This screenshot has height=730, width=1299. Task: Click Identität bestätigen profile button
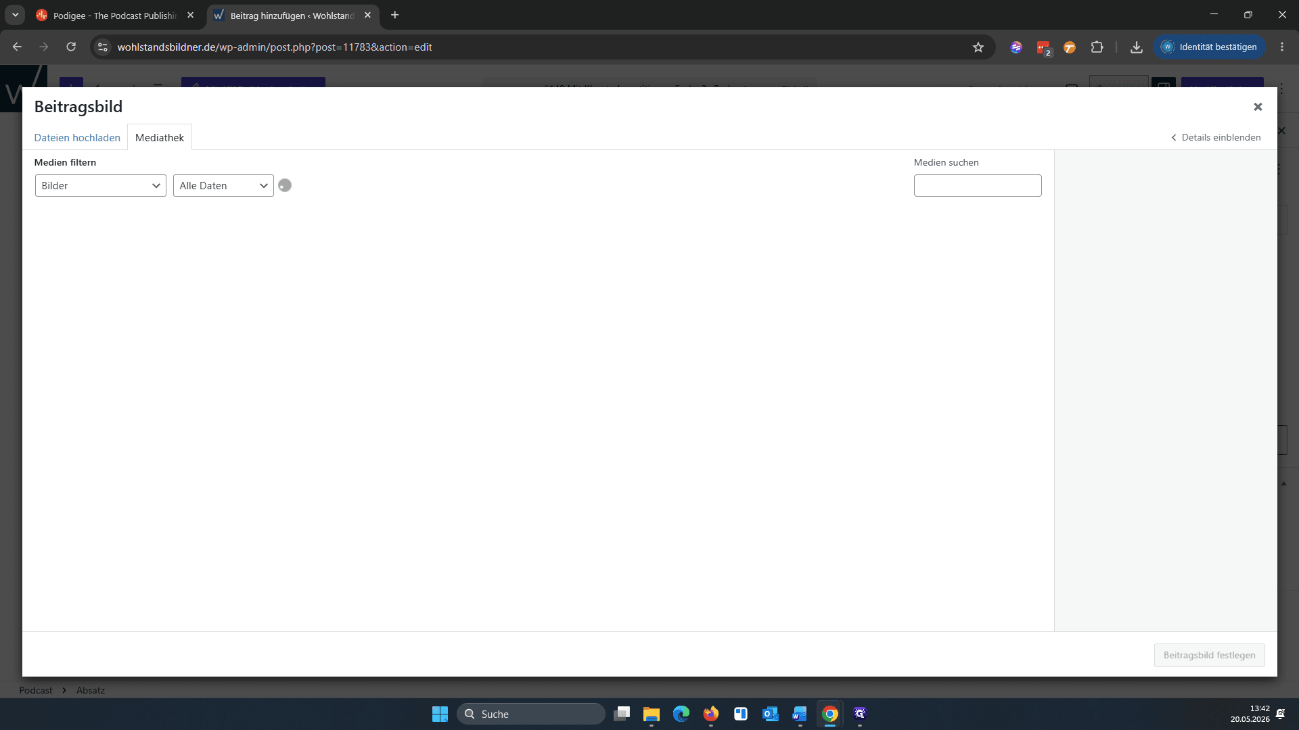tap(1209, 47)
